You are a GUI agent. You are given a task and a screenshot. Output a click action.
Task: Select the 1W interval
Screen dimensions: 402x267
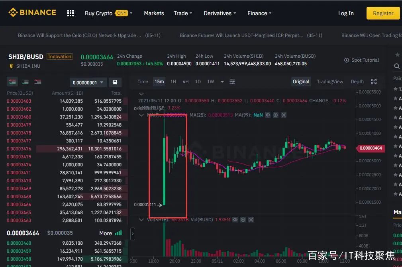pyautogui.click(x=211, y=82)
